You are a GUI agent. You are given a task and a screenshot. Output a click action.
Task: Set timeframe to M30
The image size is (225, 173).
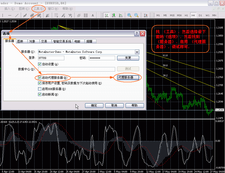click(179, 15)
